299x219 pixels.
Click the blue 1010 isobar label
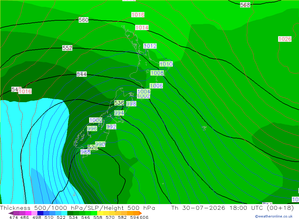tap(166, 64)
